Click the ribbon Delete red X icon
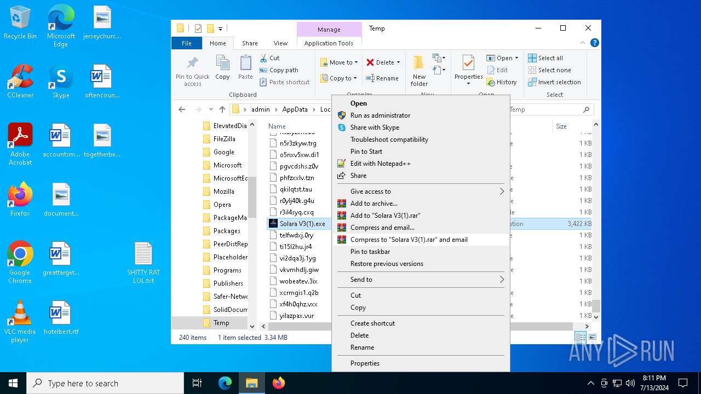 (371, 62)
